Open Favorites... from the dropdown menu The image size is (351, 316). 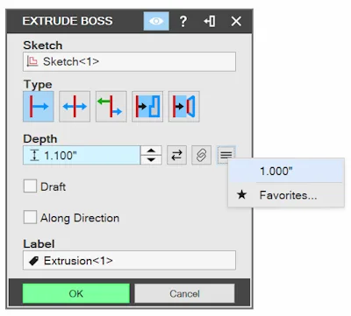(286, 195)
